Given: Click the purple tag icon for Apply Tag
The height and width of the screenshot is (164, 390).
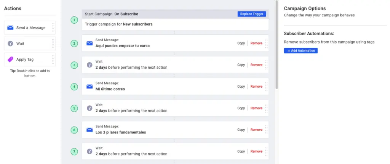Looking at the screenshot, I should pyautogui.click(x=10, y=59).
